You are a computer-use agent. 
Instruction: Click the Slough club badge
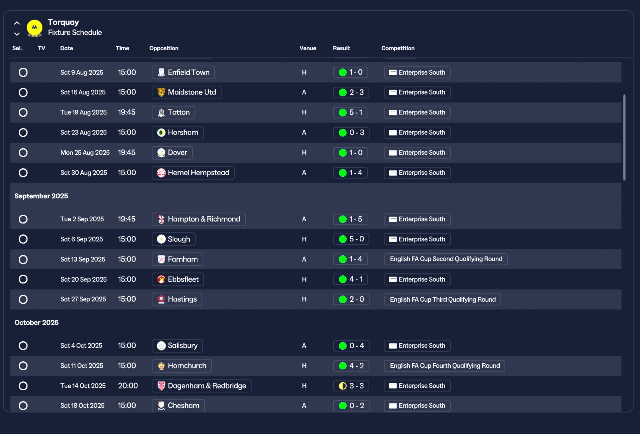[x=161, y=239]
